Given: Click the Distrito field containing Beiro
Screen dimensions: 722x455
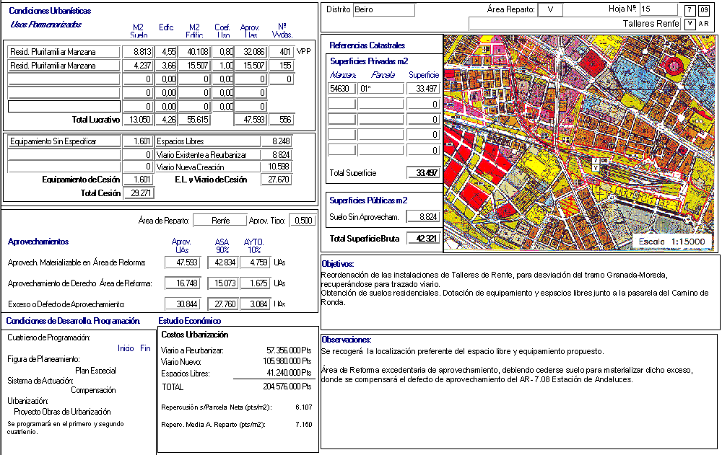Looking at the screenshot, I should 383,10.
